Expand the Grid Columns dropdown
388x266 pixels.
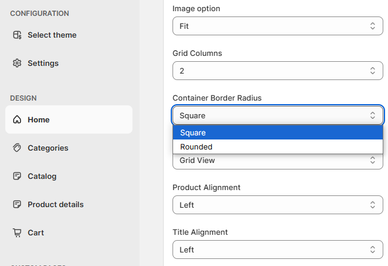[278, 71]
